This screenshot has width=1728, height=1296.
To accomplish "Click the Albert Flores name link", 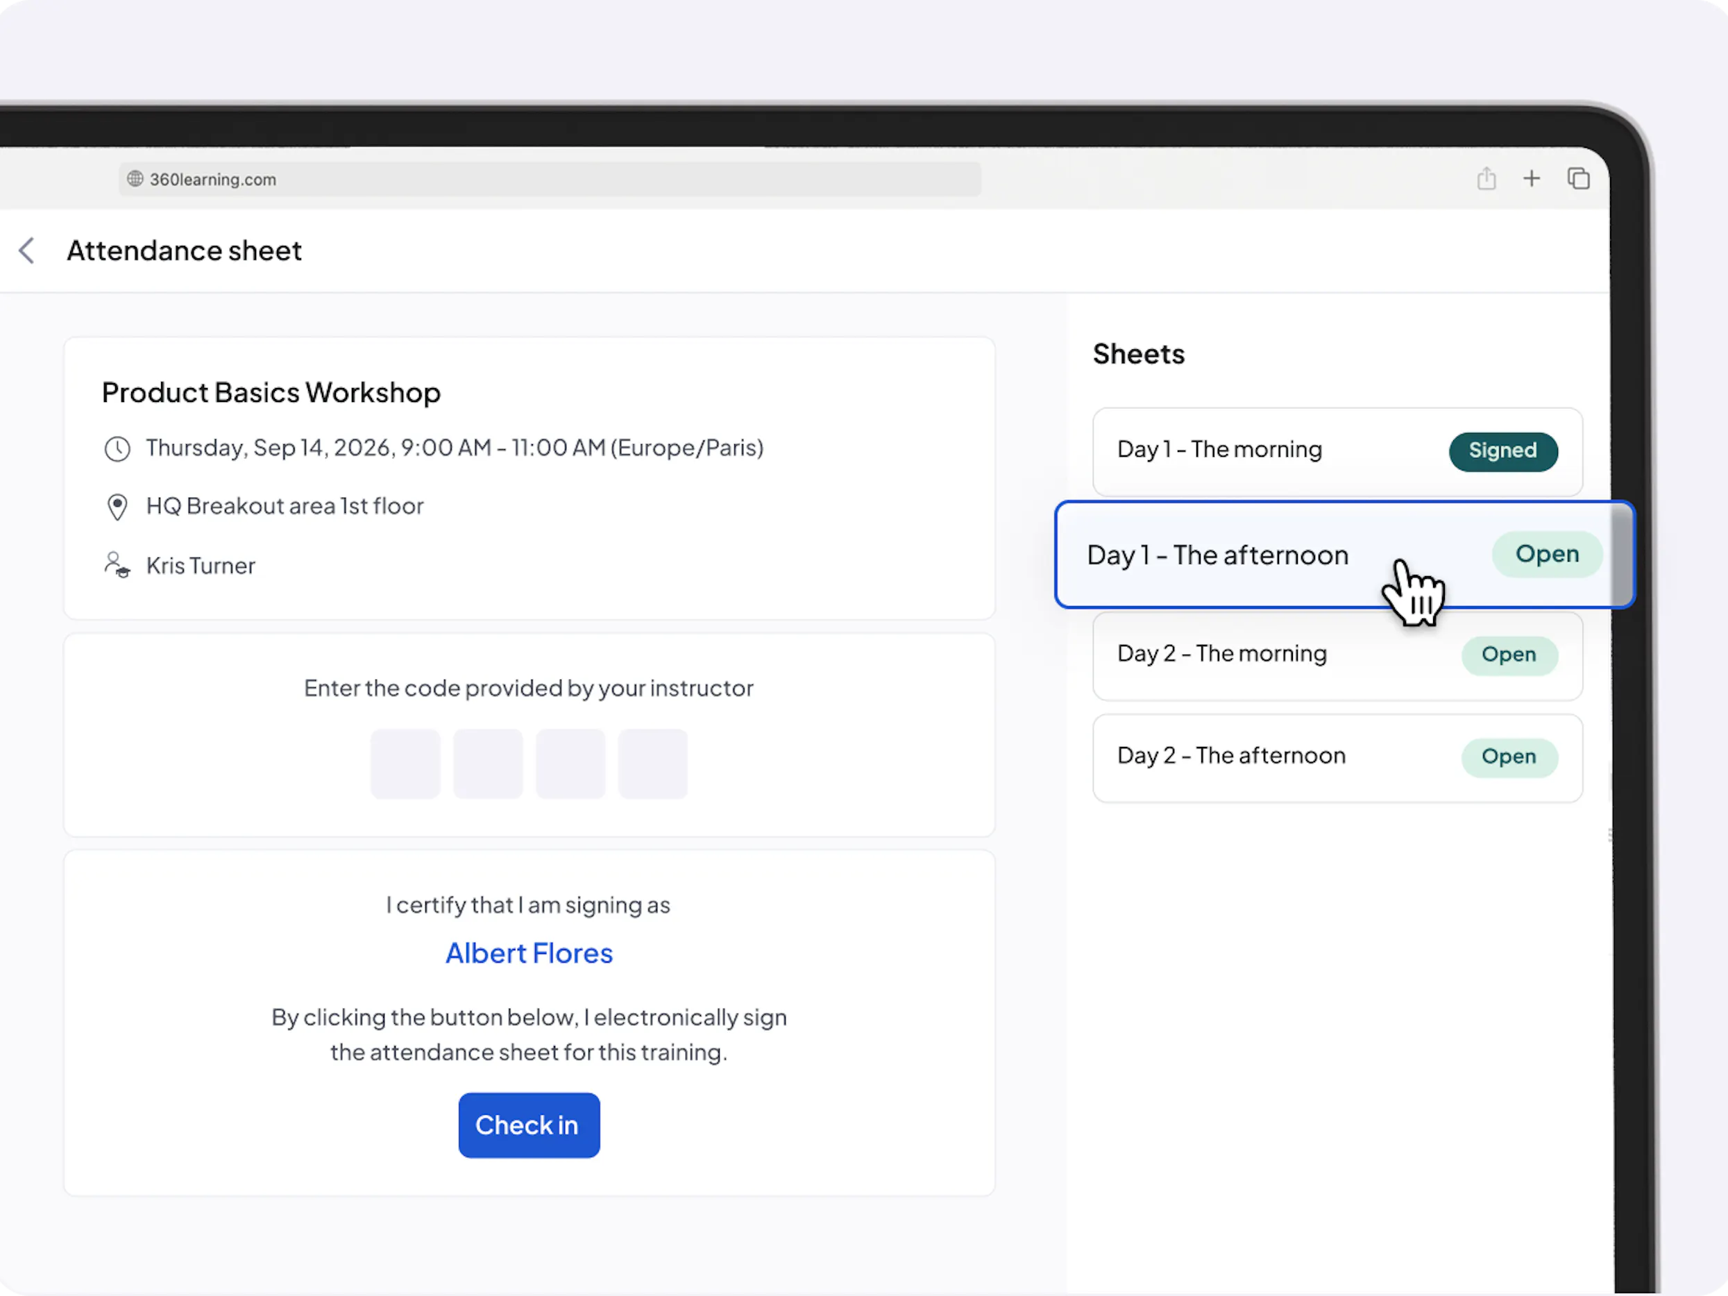I will [x=529, y=953].
